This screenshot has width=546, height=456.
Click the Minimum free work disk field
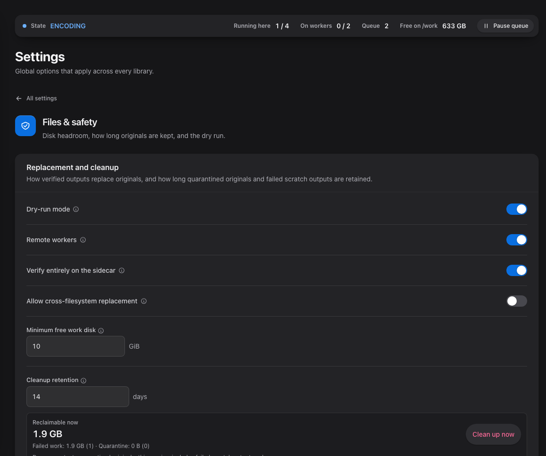pos(75,346)
